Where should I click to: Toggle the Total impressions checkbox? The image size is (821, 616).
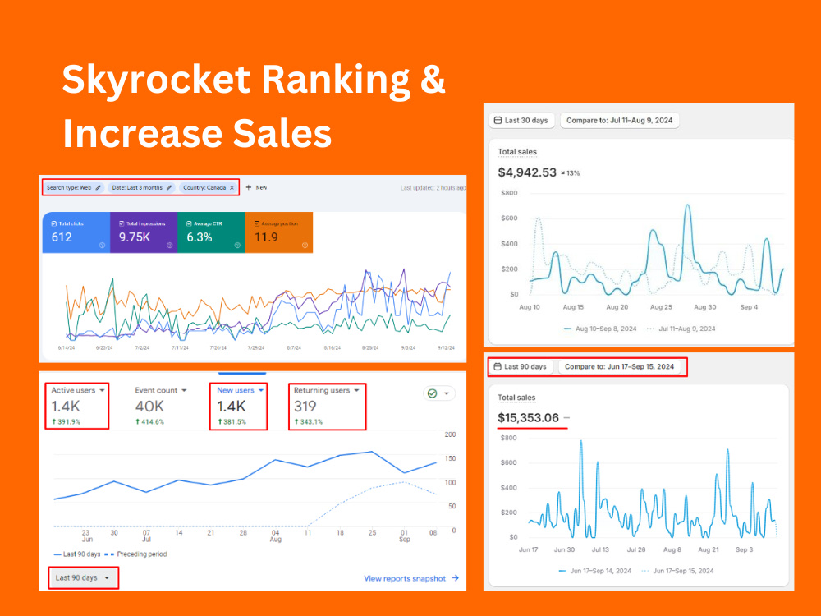pos(122,223)
